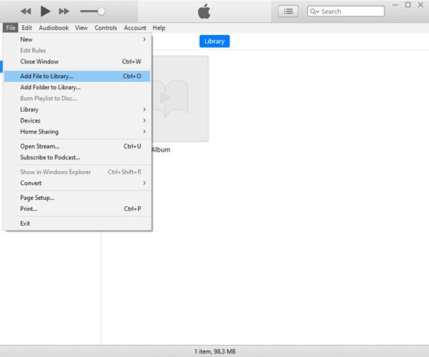Click the search magnifier dropdown
The height and width of the screenshot is (357, 429).
pyautogui.click(x=314, y=12)
